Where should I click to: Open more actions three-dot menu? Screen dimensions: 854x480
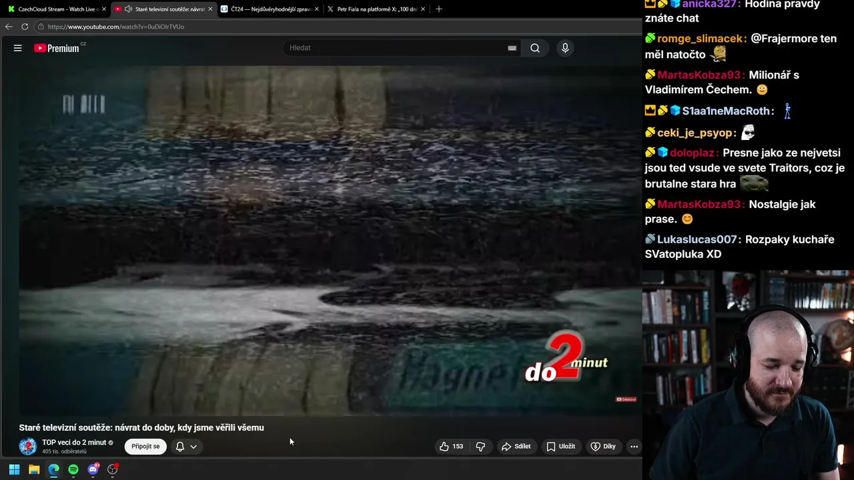click(634, 447)
